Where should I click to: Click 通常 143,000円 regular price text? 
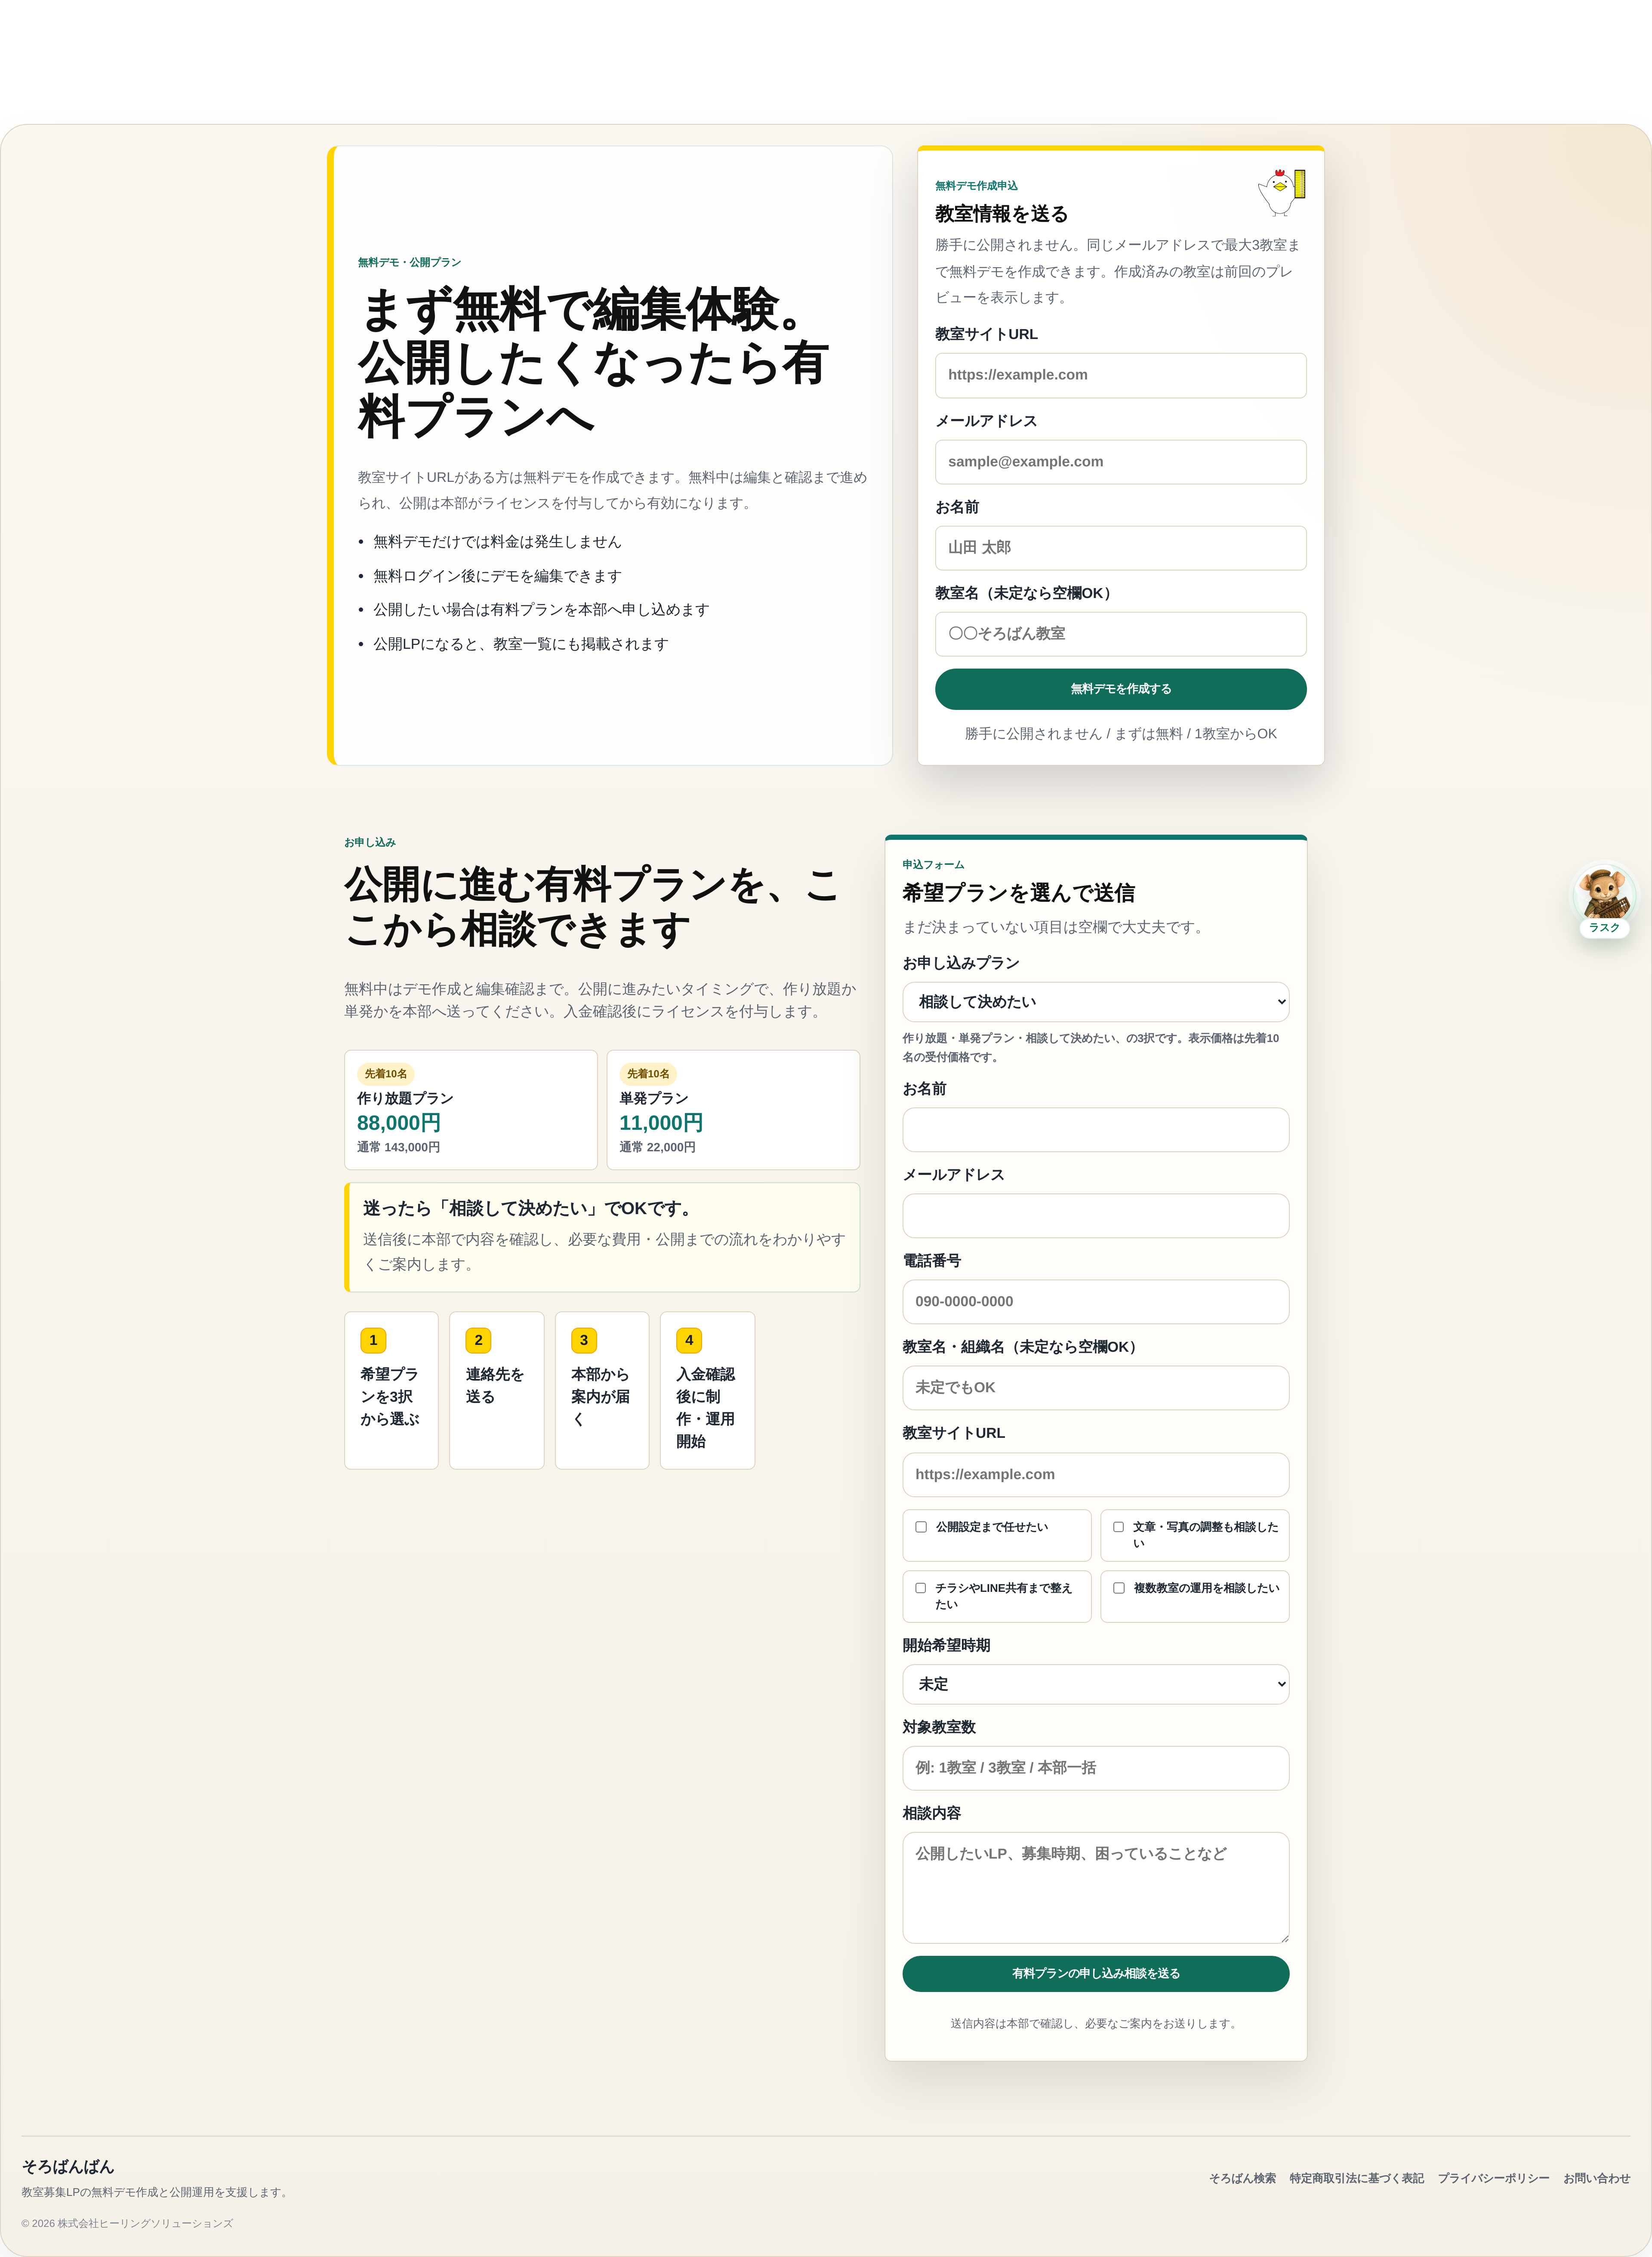click(398, 1147)
